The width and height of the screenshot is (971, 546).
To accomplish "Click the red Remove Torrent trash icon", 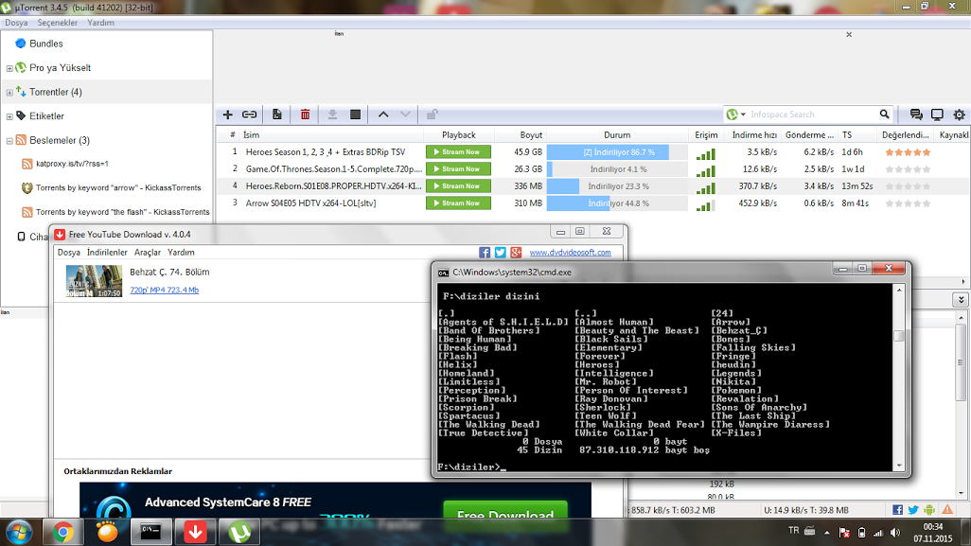I will pos(305,114).
